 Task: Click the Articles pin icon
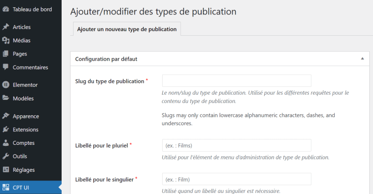coord(6,27)
